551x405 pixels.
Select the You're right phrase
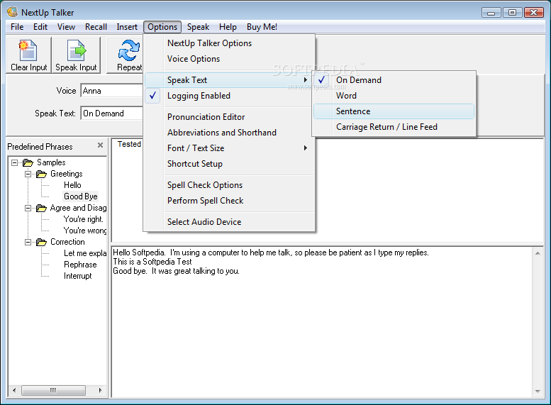84,219
